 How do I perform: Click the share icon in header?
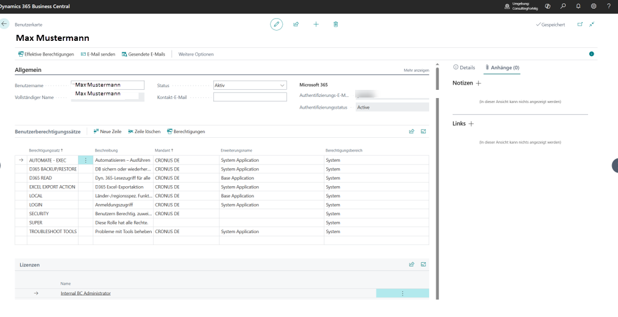[x=296, y=25]
